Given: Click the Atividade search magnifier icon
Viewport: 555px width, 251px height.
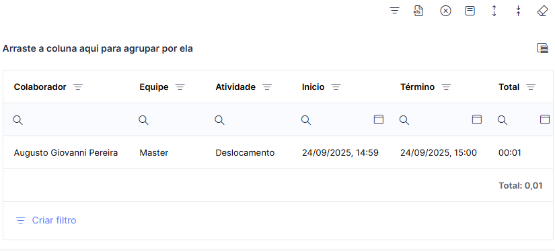Looking at the screenshot, I should 219,120.
